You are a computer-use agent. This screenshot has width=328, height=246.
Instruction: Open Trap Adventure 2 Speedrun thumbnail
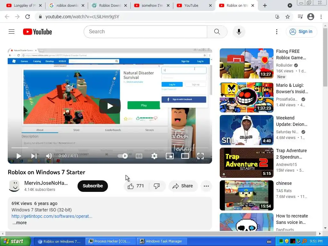246,162
